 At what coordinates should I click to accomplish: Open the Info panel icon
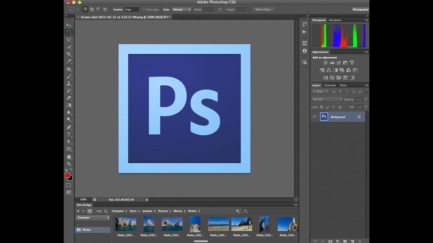(304, 51)
